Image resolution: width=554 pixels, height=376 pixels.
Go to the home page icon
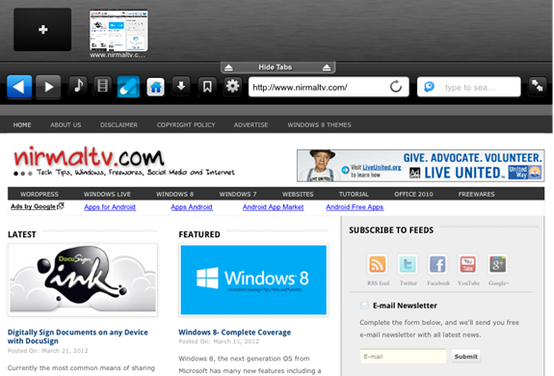[155, 87]
